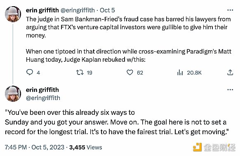Click the 20.8K views count
Image resolution: width=240 pixels, height=156 pixels.
click(x=194, y=72)
